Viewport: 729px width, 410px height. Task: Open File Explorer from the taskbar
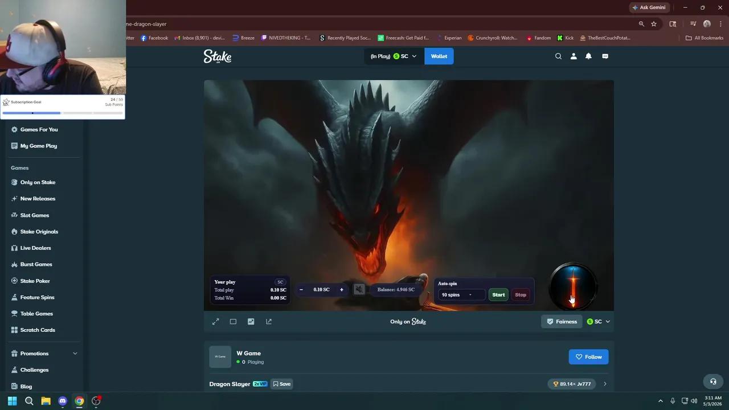click(x=46, y=401)
